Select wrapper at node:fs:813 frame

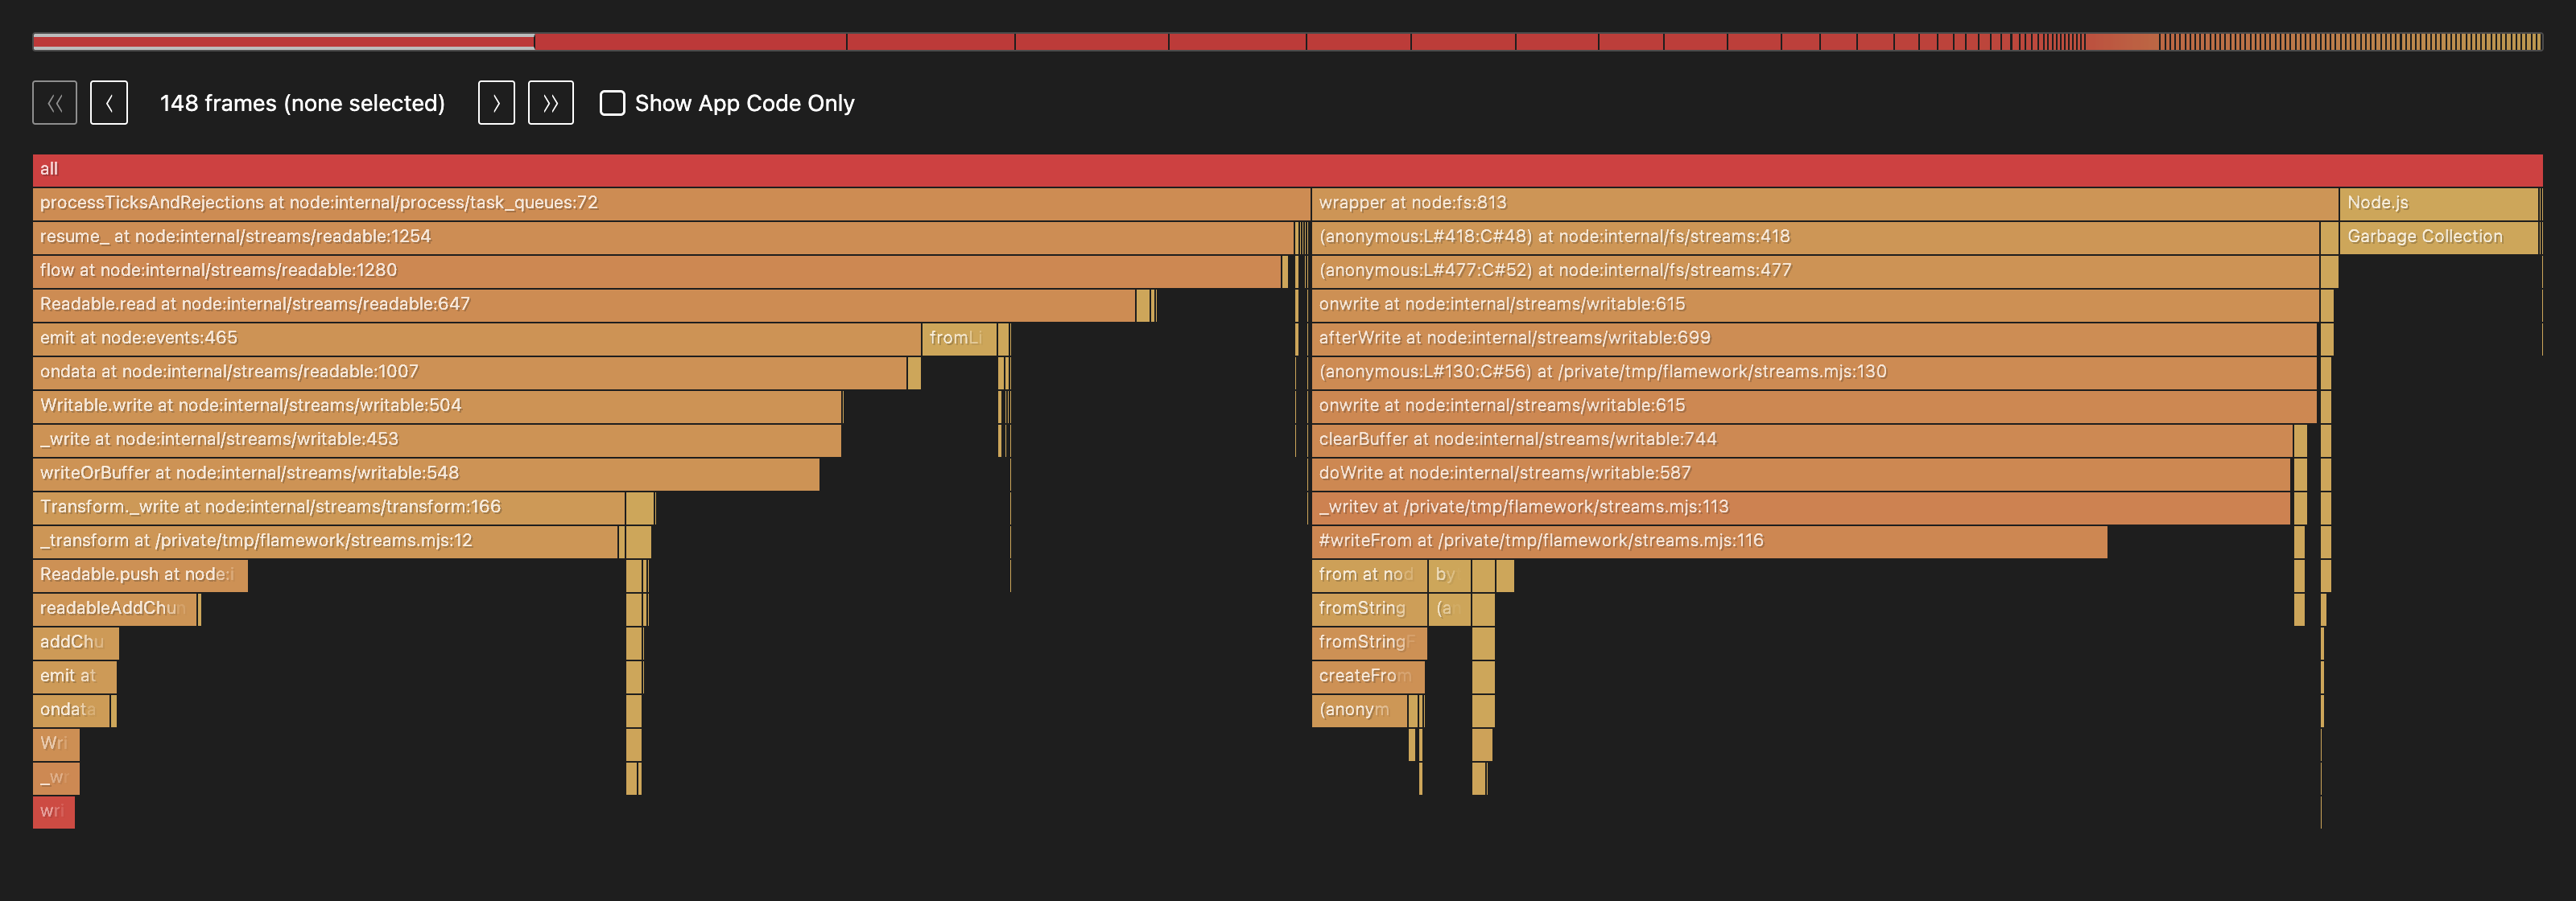pyautogui.click(x=1825, y=204)
